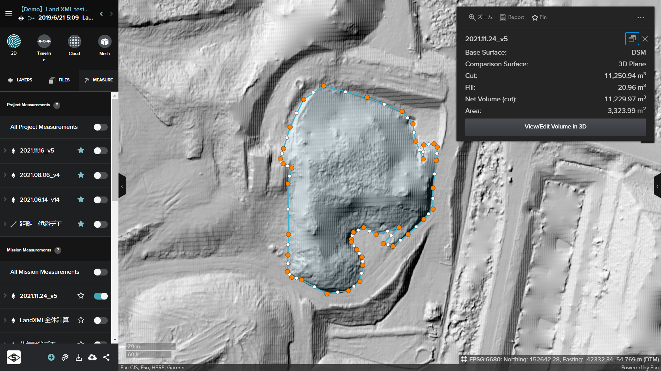The height and width of the screenshot is (371, 661).
Task: Click the share icon
Action: point(106,357)
